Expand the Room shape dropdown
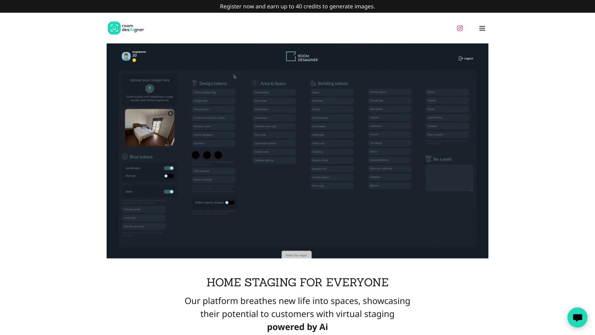595x335 pixels. 274,92
